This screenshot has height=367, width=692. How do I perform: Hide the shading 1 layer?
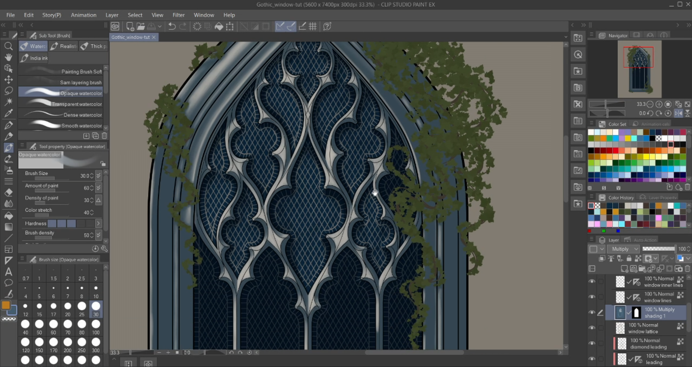pyautogui.click(x=592, y=312)
